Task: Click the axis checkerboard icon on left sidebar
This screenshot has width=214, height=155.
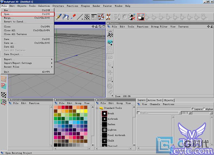Action: pos(4,102)
